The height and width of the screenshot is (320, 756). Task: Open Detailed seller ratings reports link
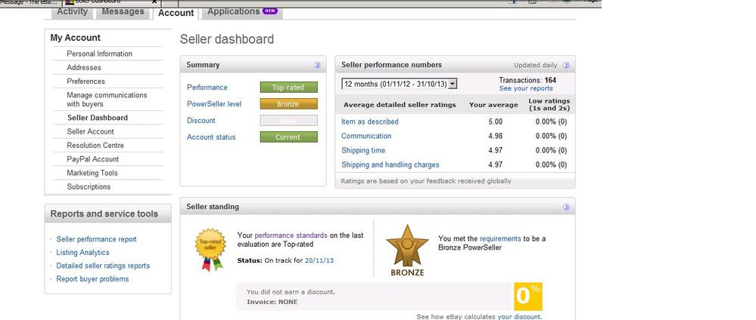point(103,266)
